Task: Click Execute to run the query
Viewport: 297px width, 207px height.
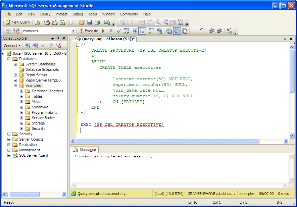Action: [89, 31]
